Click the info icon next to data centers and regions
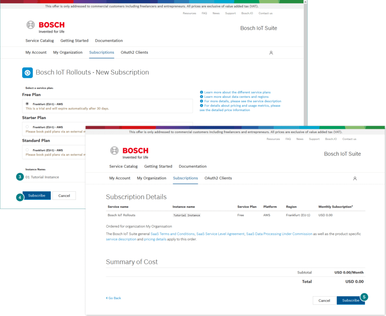Viewport: 386px width, 316px height. [201, 97]
